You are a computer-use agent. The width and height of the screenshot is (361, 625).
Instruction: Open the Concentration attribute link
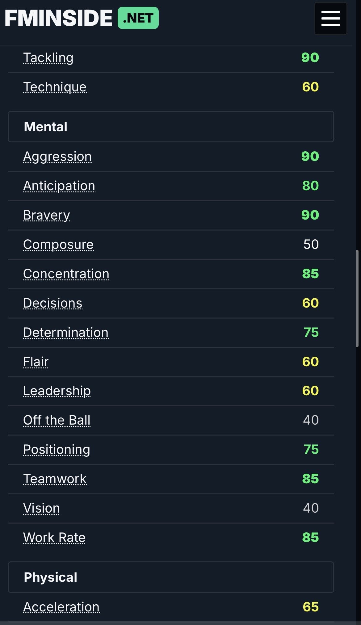pos(66,274)
